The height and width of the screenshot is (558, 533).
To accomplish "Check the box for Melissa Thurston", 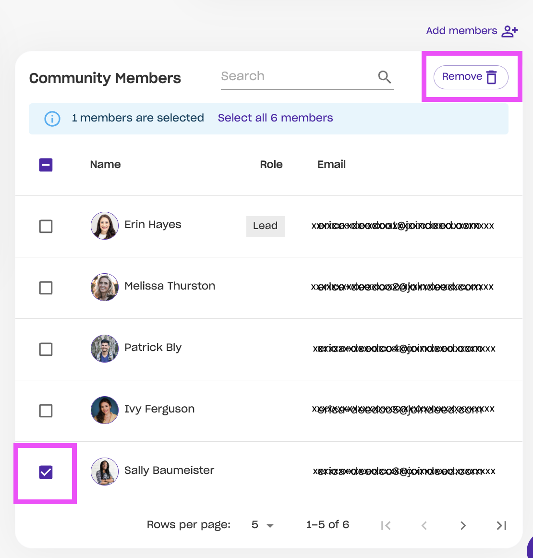I will pyautogui.click(x=46, y=288).
